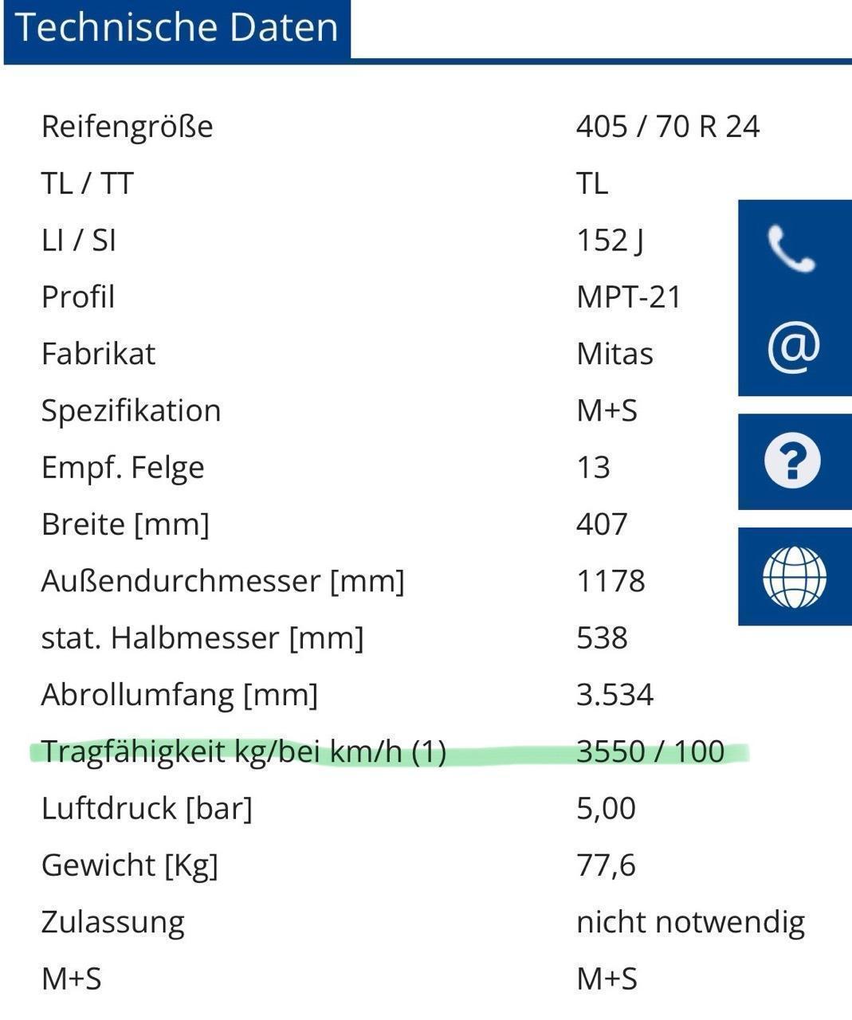Click the Gewicht value 77,6

(606, 865)
